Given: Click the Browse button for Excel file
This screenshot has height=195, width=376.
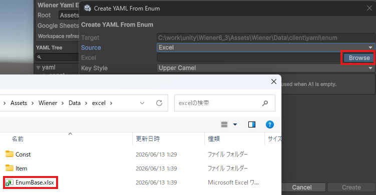Looking at the screenshot, I should [x=359, y=57].
